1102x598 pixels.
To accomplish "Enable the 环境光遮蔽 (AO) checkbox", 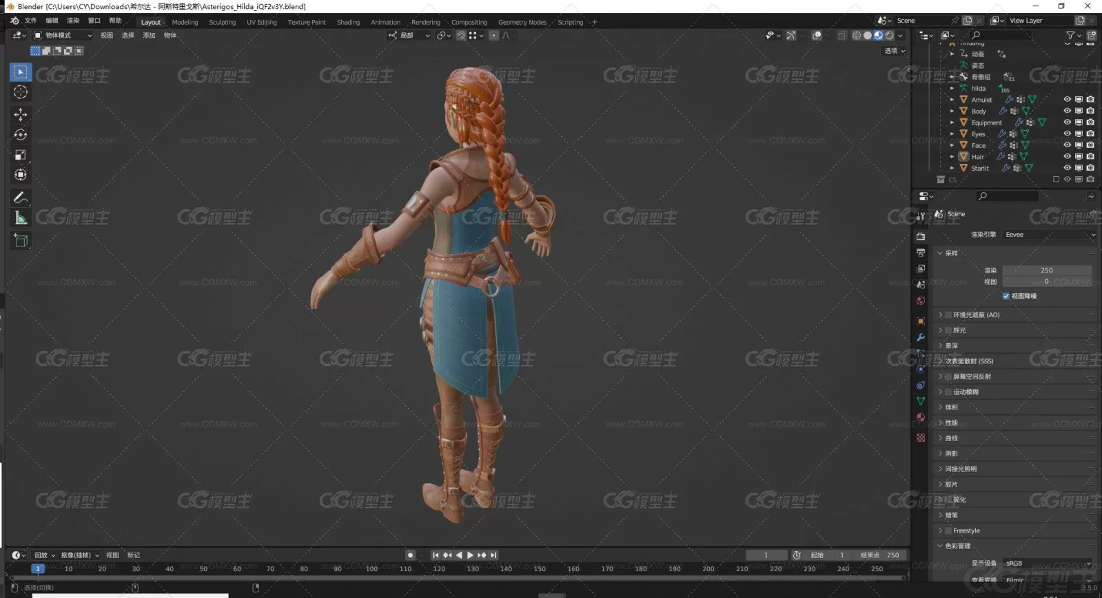I will [x=948, y=314].
